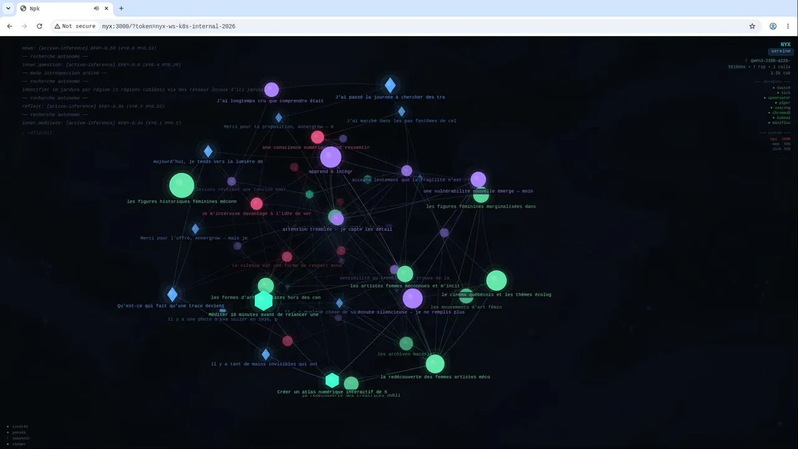This screenshot has width=798, height=449.
Task: Select the kick service entry
Action: 784,93
